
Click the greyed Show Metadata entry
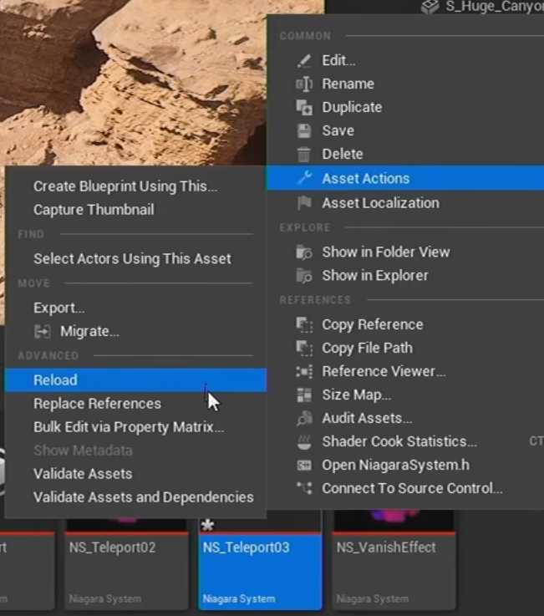tap(135, 451)
